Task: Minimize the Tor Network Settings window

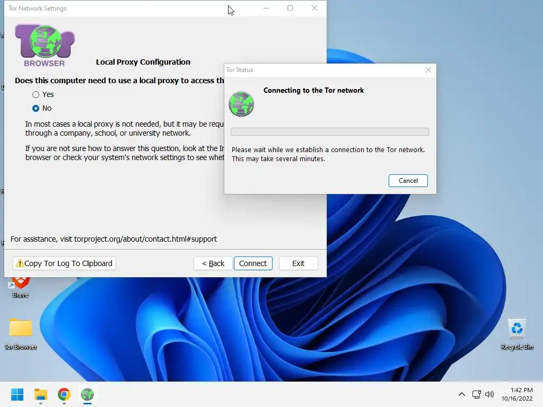Action: point(266,8)
